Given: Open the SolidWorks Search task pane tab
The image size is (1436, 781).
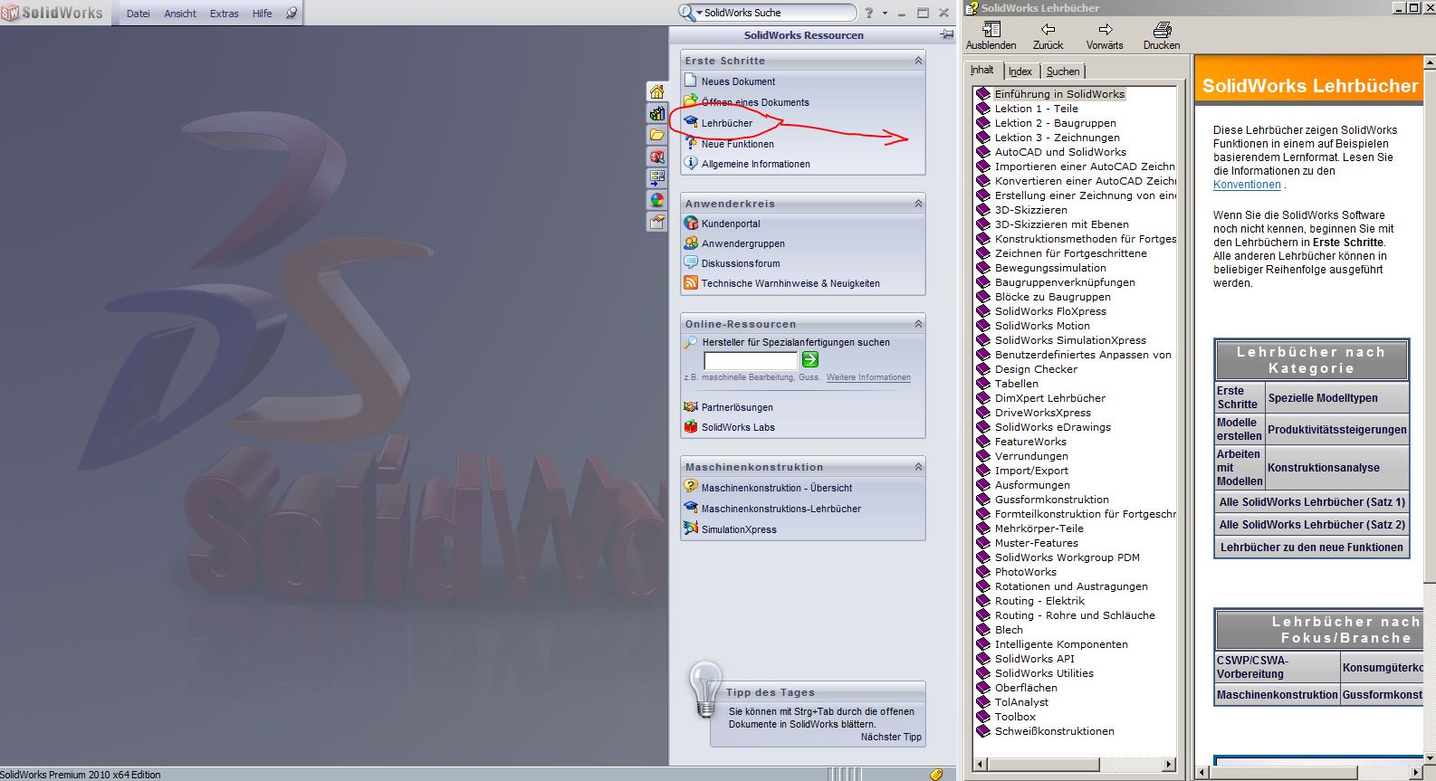Looking at the screenshot, I should (x=656, y=157).
